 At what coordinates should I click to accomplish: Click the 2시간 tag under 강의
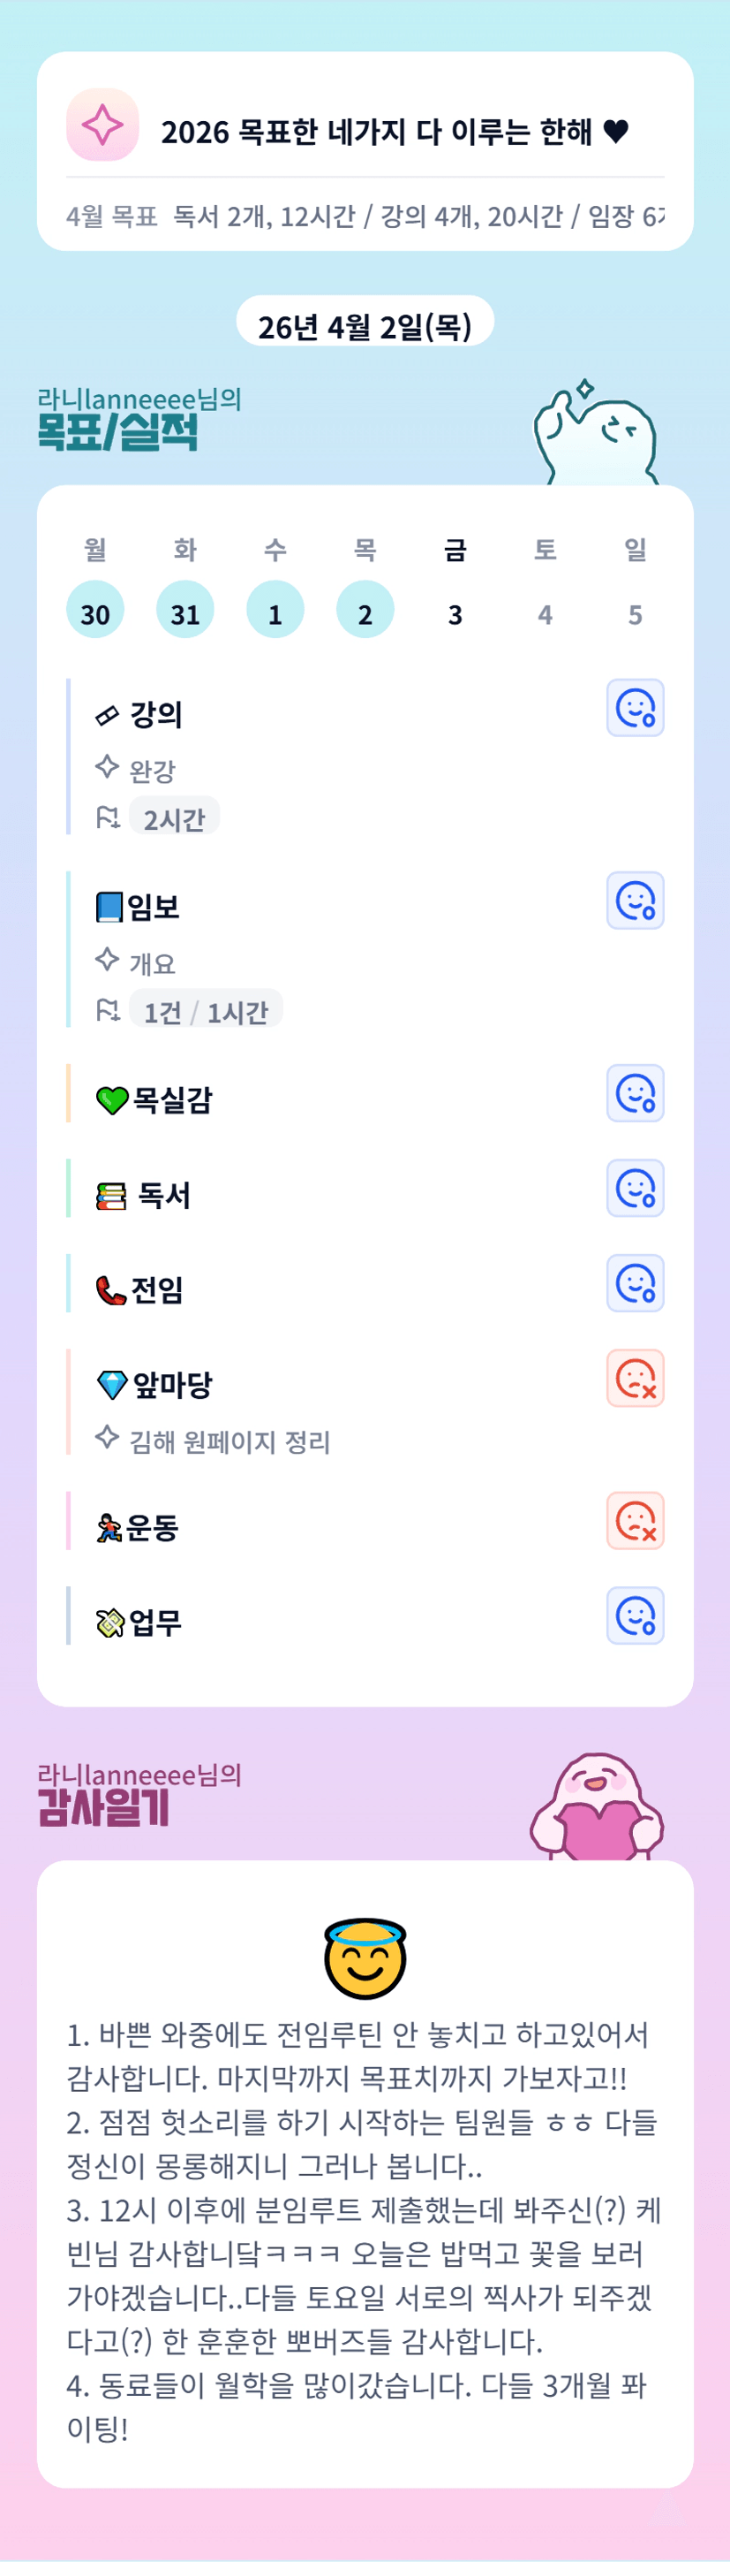174,818
